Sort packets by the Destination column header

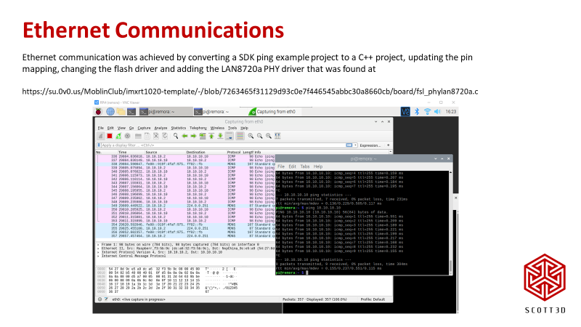(x=206, y=153)
